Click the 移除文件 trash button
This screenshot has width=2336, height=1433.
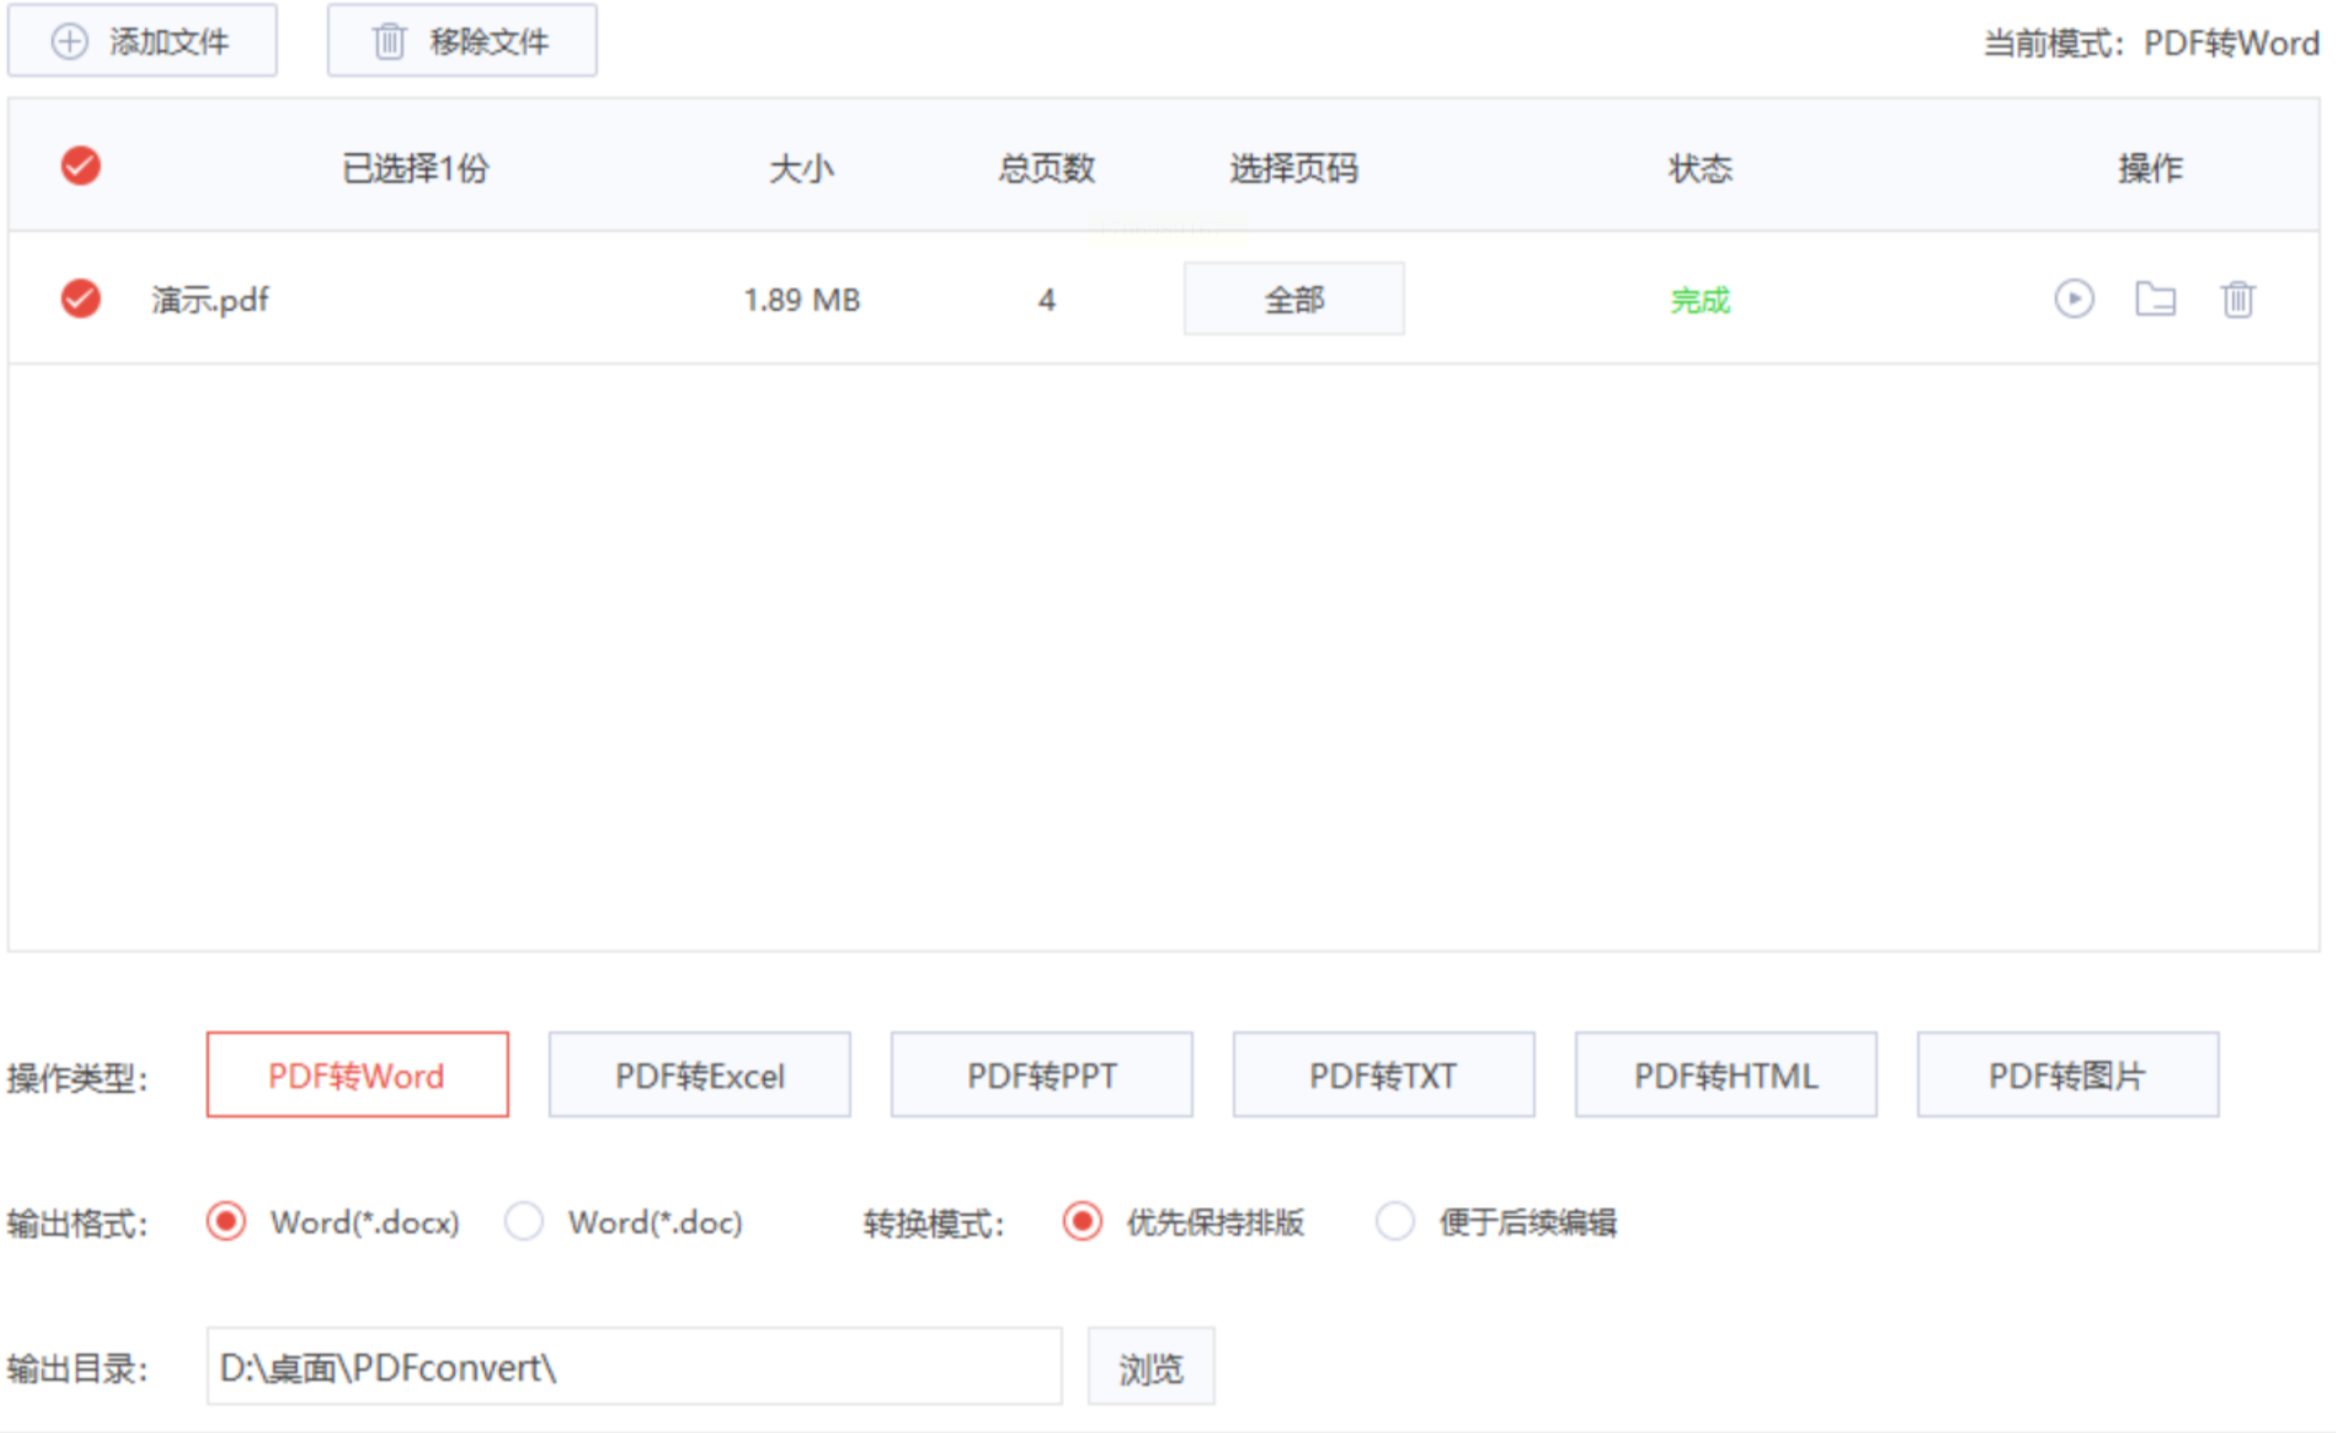[x=461, y=42]
